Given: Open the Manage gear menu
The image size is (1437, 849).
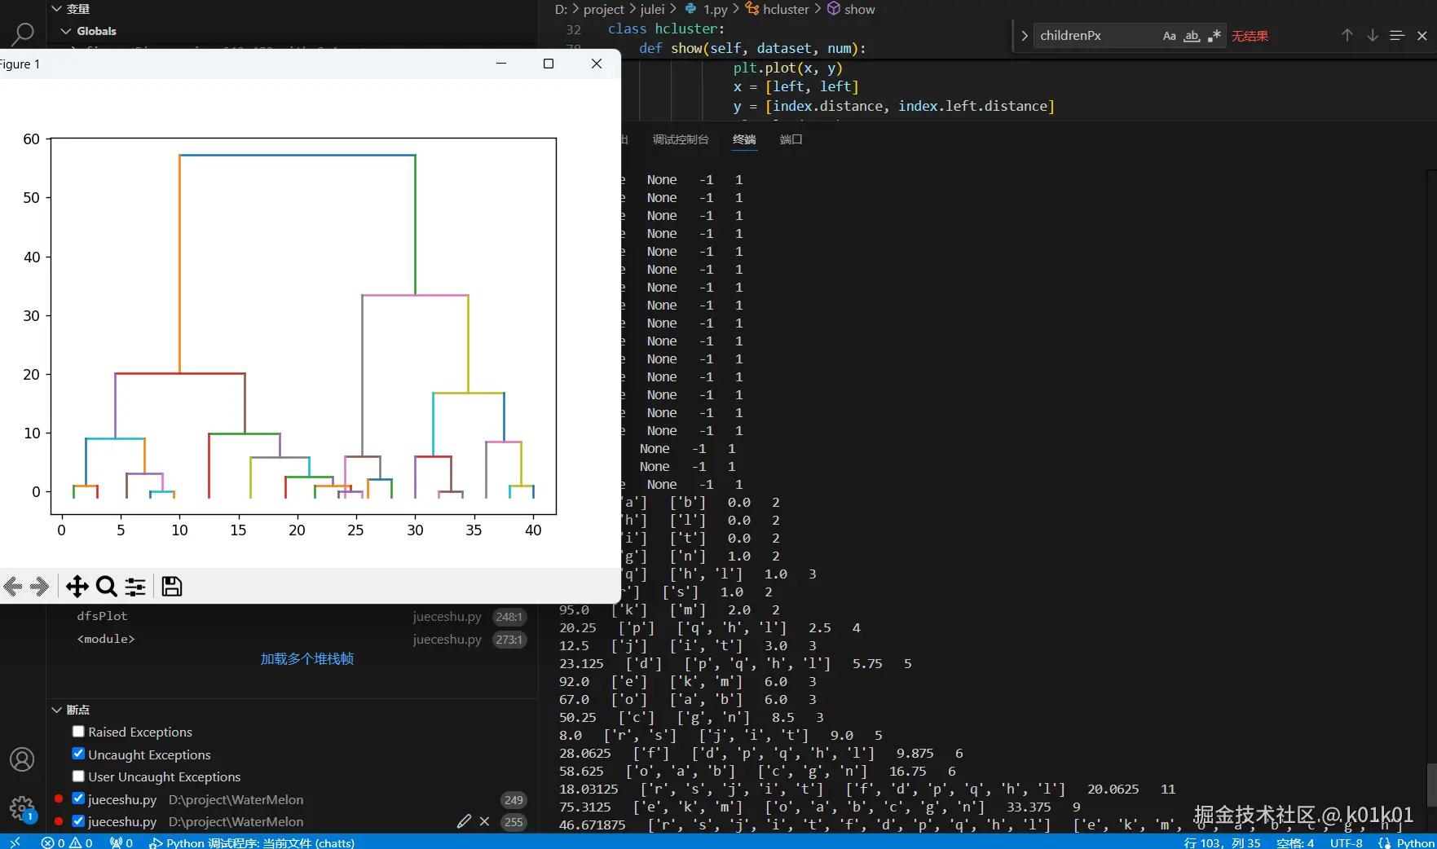Looking at the screenshot, I should click(22, 808).
